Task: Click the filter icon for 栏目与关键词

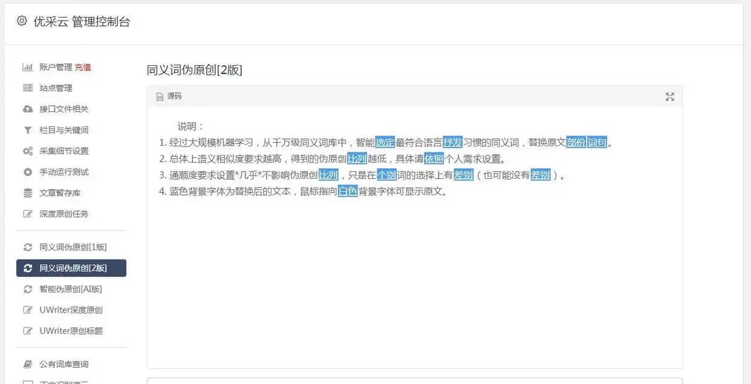Action: click(x=28, y=130)
